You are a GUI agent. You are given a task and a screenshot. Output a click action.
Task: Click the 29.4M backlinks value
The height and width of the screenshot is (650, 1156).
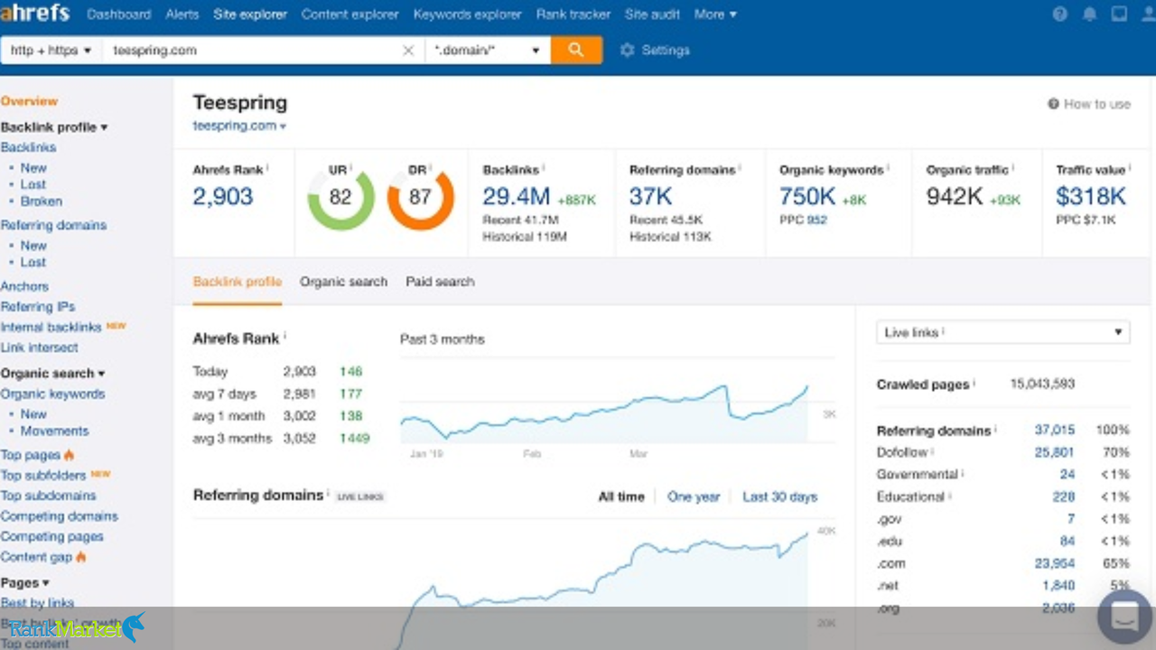point(516,196)
